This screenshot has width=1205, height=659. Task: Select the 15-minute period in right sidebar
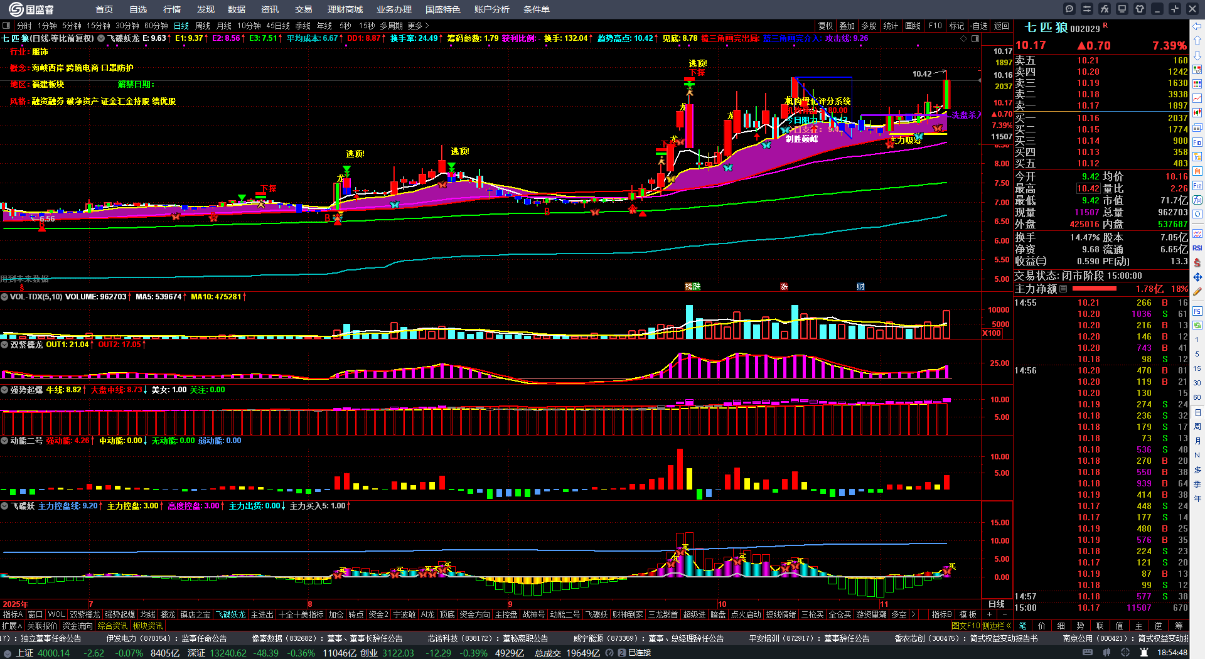(1197, 368)
